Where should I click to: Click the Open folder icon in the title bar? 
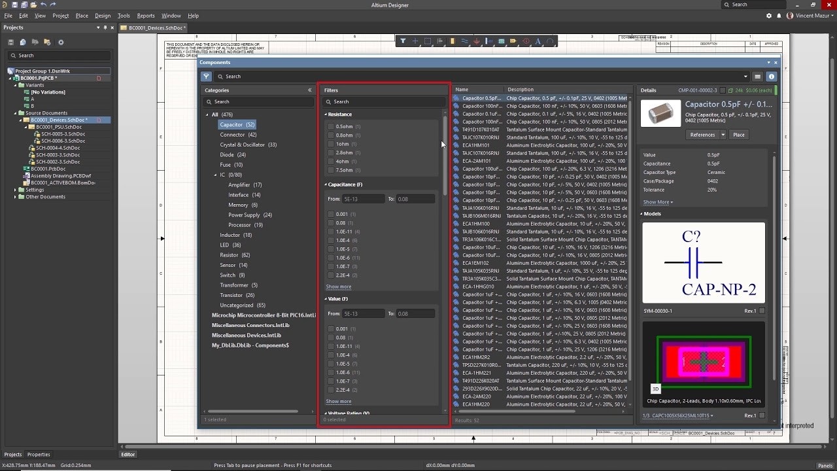point(33,5)
